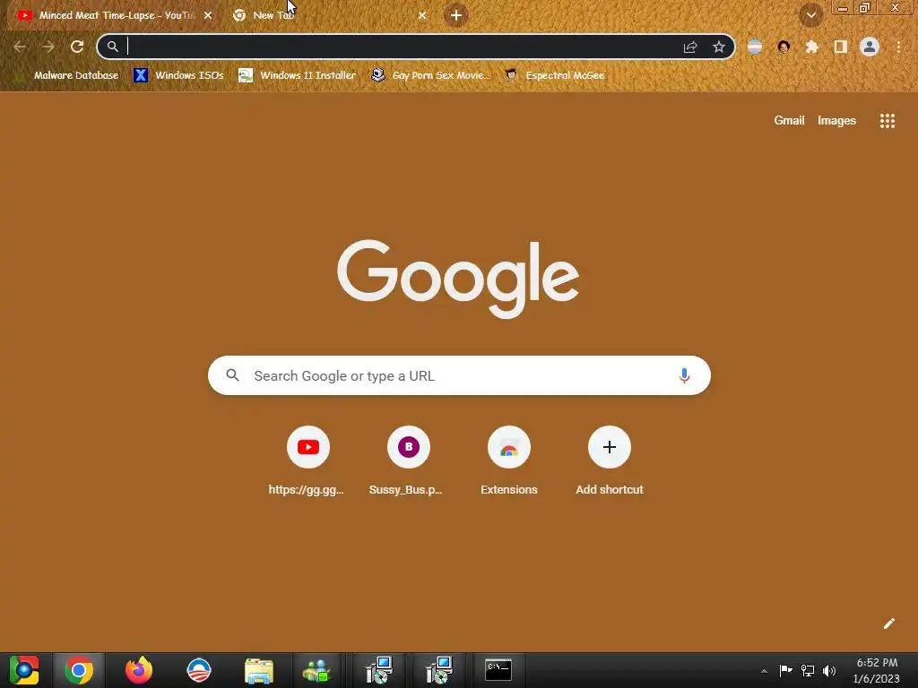Viewport: 918px width, 688px height.
Task: Show hidden tray icons arrow
Action: (x=764, y=671)
